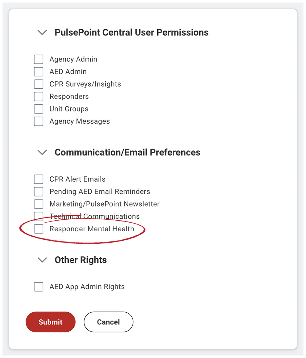Check the AED Admin permission
The height and width of the screenshot is (358, 306).
tap(38, 71)
